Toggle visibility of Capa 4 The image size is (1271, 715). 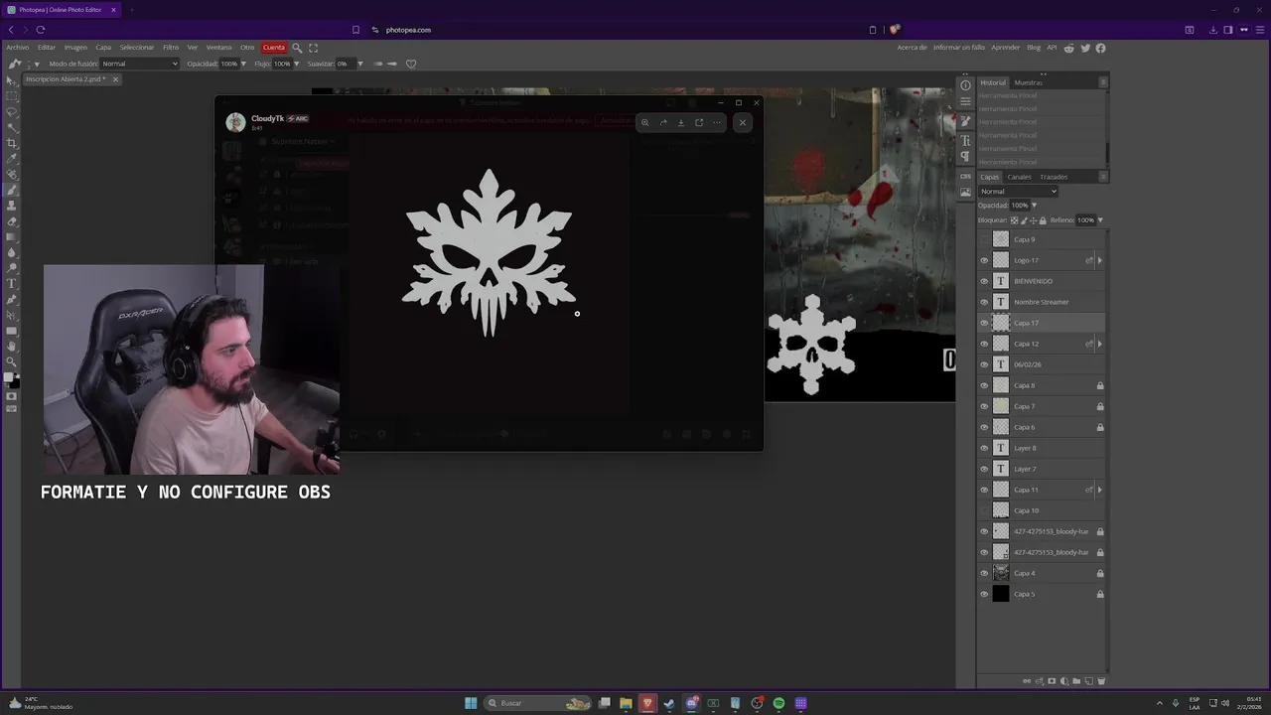coord(984,573)
